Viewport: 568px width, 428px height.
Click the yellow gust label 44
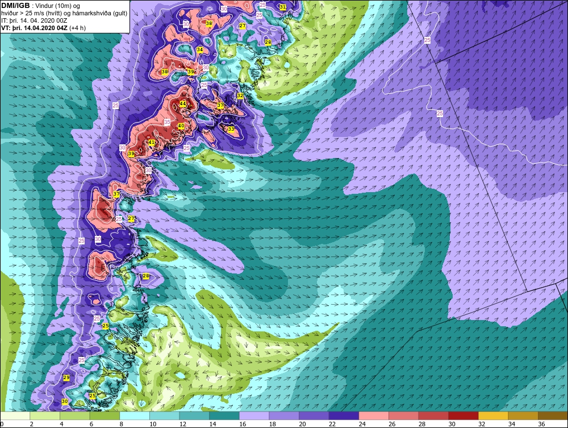click(183, 104)
